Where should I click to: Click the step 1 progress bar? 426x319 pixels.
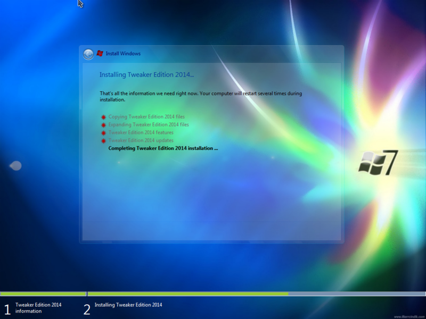[x=43, y=294]
